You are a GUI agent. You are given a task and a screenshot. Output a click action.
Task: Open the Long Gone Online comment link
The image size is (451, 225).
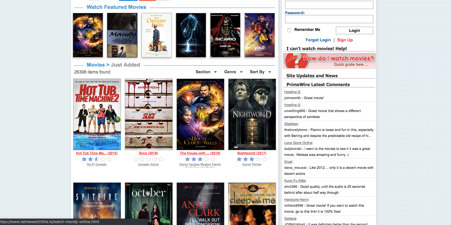pyautogui.click(x=298, y=143)
